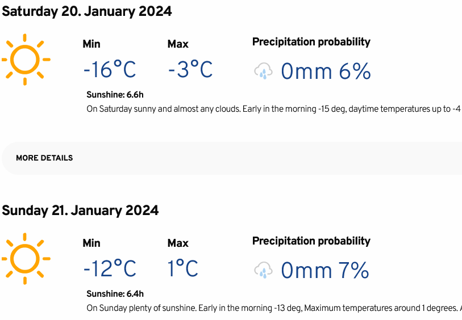Screen dimensions: 462x320
Task: Click the Sunshine: 6.4h label
Action: (x=115, y=294)
